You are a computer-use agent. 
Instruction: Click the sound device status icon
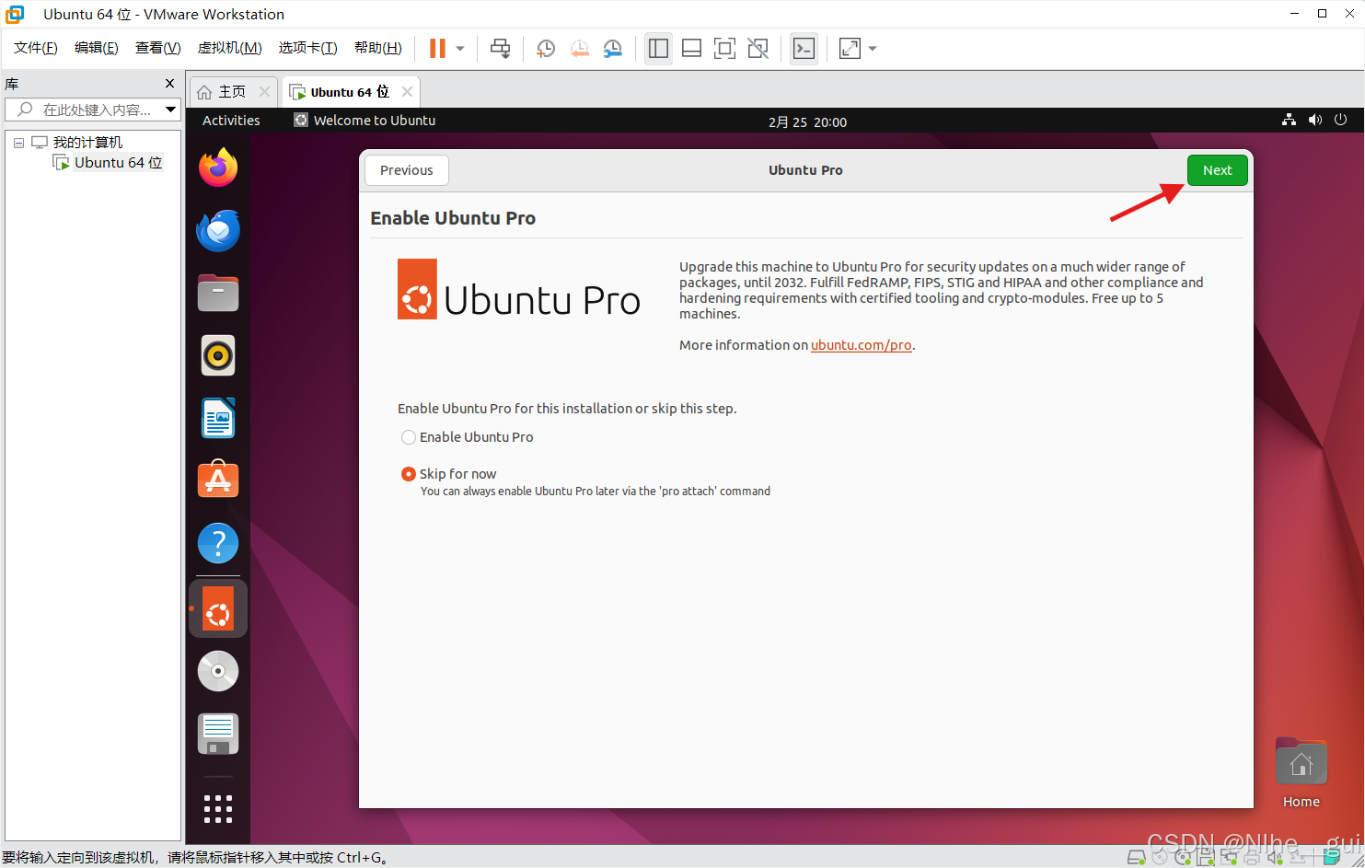point(1274,857)
